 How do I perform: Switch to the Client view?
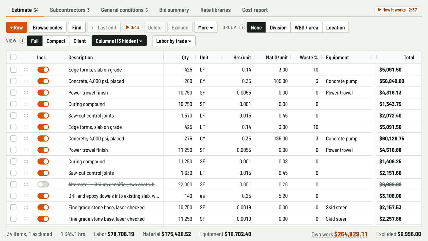click(80, 41)
